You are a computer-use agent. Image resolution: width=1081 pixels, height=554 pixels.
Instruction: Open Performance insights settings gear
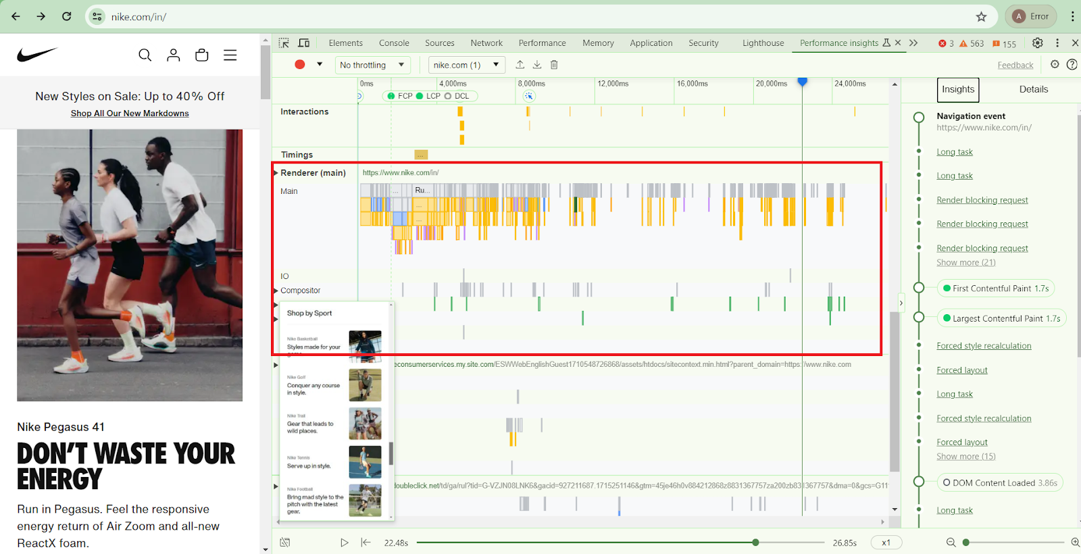1055,64
